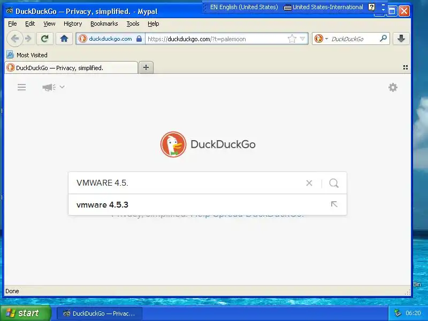Bookmark this page with the star icon

[x=292, y=39]
